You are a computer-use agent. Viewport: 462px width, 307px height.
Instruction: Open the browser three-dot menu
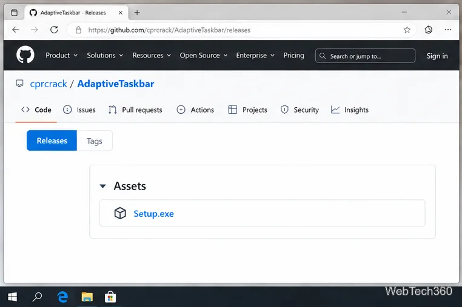(448, 30)
